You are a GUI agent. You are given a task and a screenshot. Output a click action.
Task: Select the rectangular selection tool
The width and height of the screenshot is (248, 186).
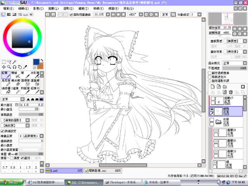(x=4, y=62)
